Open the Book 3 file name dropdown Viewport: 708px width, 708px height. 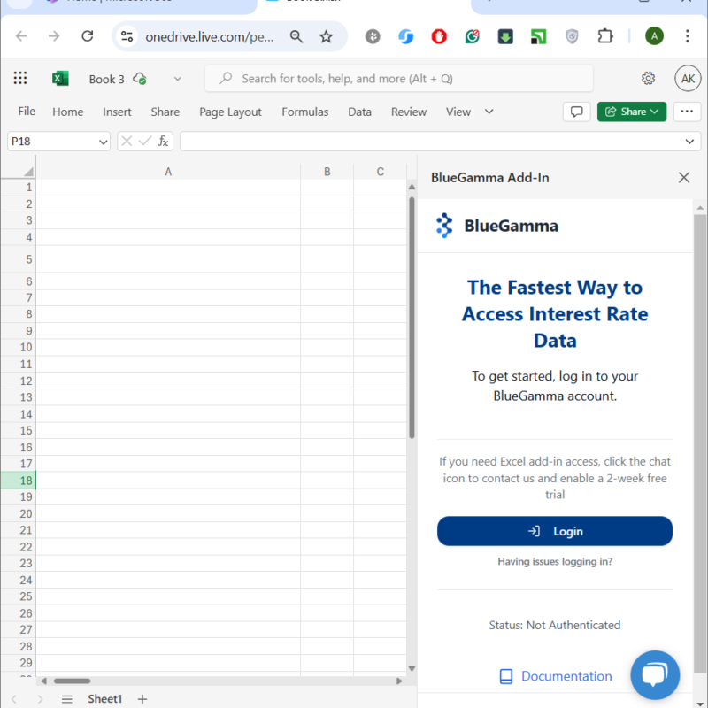pos(177,79)
